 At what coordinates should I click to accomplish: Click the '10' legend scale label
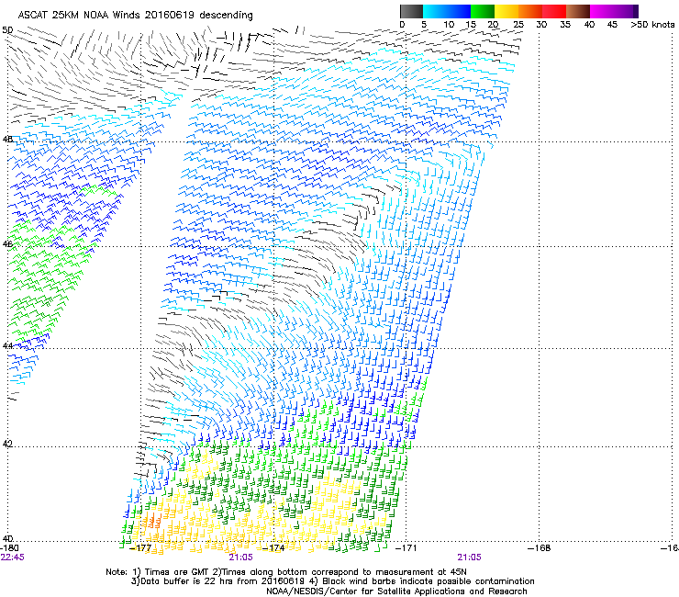(x=449, y=25)
